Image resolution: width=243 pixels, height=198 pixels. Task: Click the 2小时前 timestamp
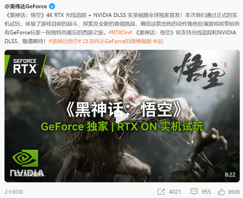[x=14, y=192]
